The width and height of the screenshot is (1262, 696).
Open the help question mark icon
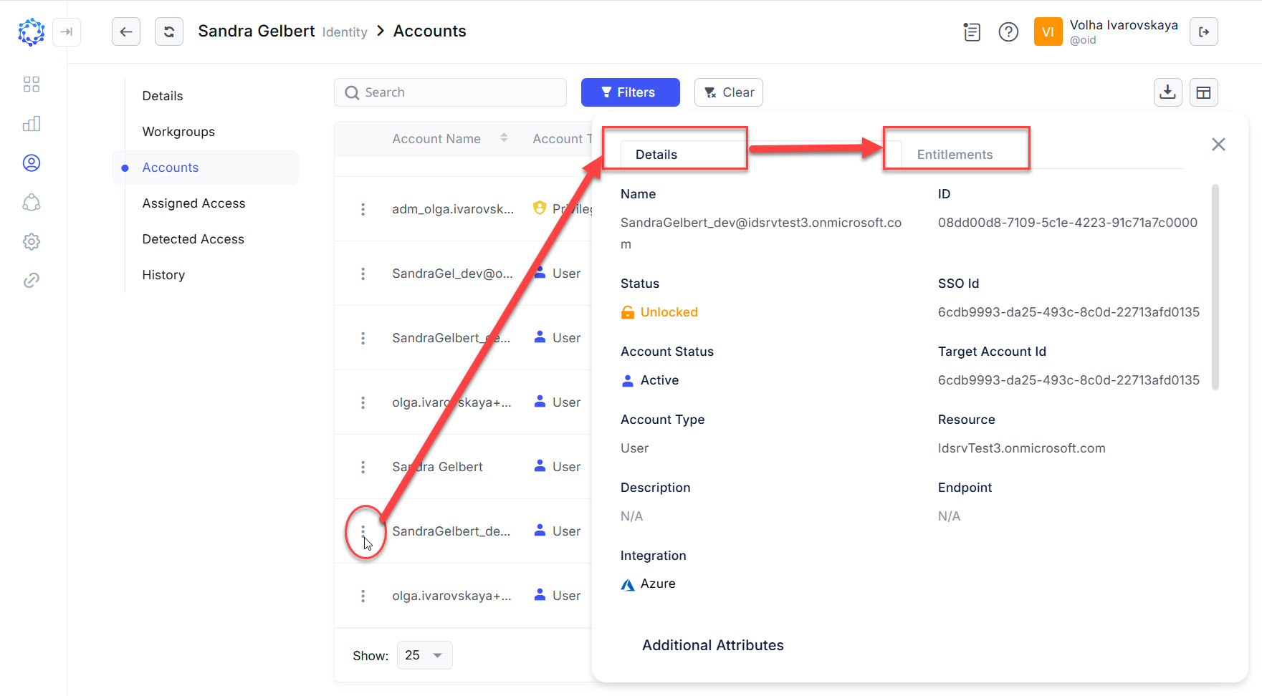point(1008,32)
